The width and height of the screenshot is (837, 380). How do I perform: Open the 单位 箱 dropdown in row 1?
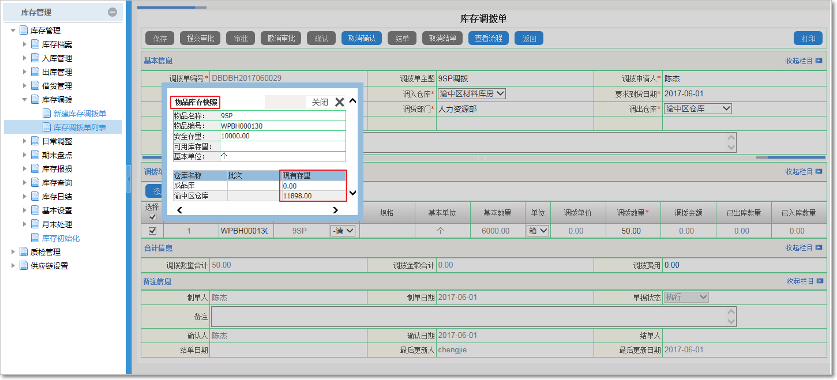click(x=537, y=231)
